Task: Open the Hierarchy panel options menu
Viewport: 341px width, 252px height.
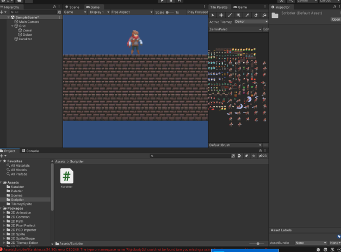Action: click(x=59, y=7)
